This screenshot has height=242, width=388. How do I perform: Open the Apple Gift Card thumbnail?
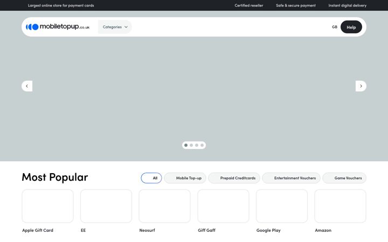pos(48,206)
